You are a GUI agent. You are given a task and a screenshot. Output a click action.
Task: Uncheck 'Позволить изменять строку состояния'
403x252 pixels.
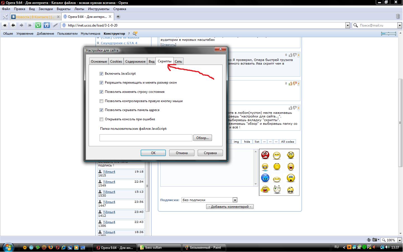point(101,92)
